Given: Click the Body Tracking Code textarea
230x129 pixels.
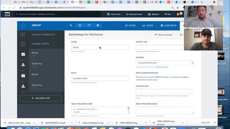Looking at the screenshot, I should point(165,110).
